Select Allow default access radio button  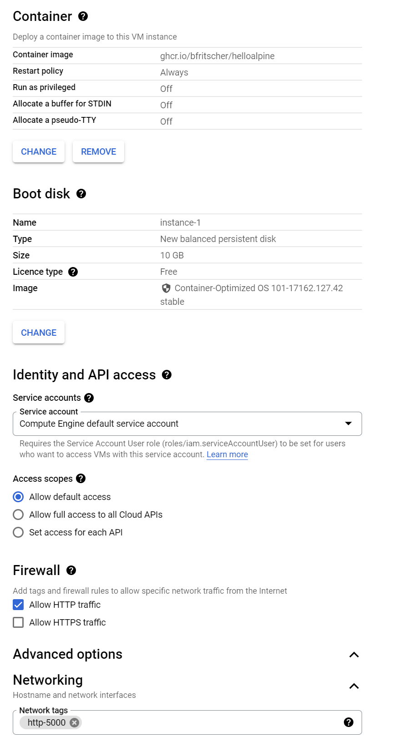pos(18,497)
